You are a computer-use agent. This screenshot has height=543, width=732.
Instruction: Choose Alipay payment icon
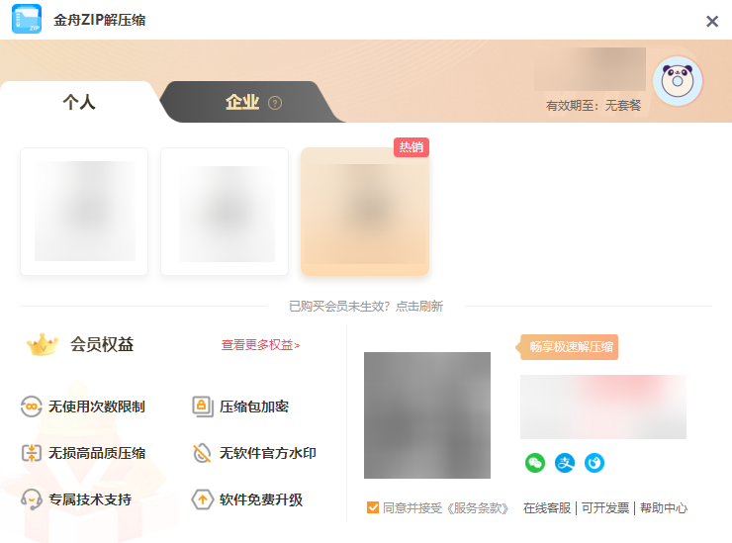click(x=565, y=463)
